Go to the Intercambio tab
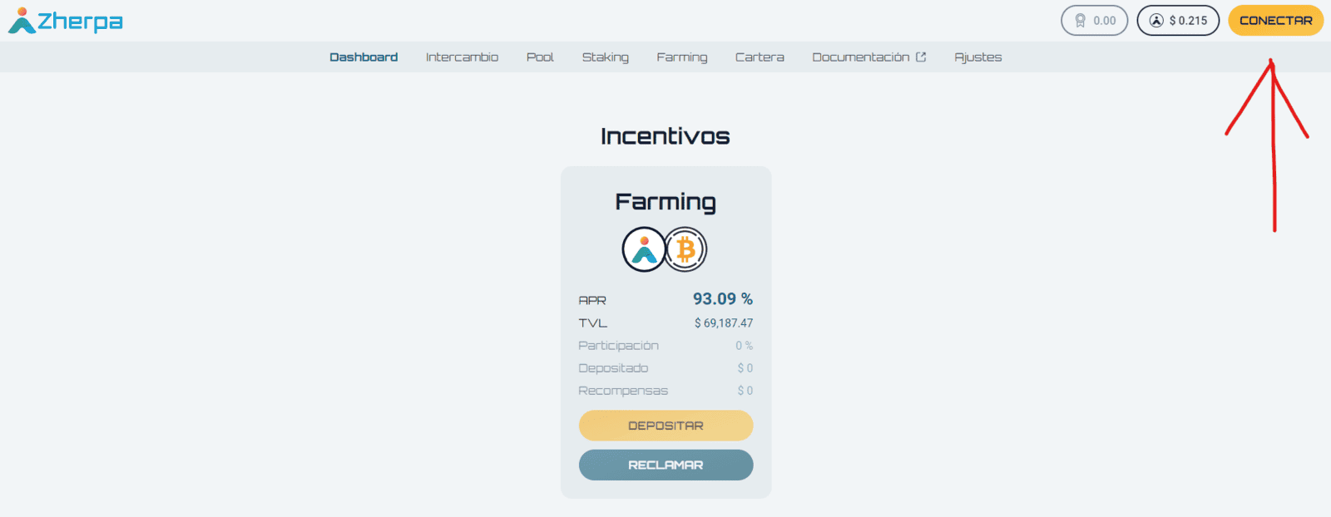Image resolution: width=1331 pixels, height=517 pixels. 462,57
